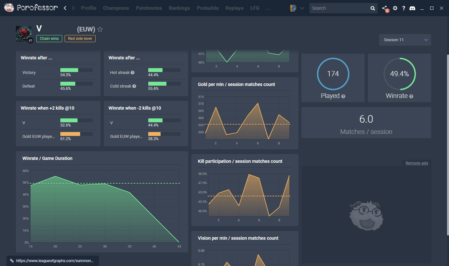Click the search magnifier icon

pos(372,8)
